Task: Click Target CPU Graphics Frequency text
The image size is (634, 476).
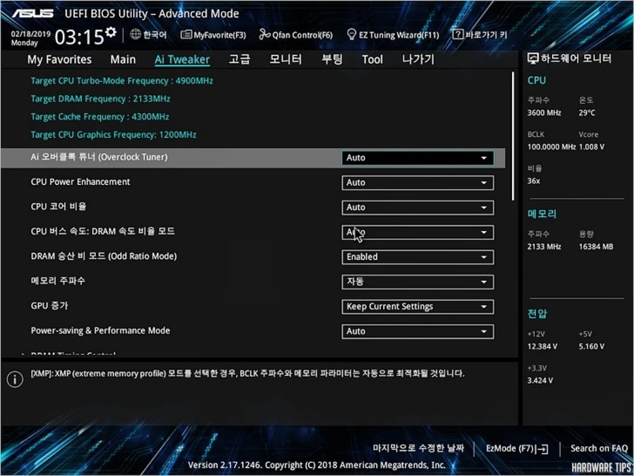Action: click(113, 134)
